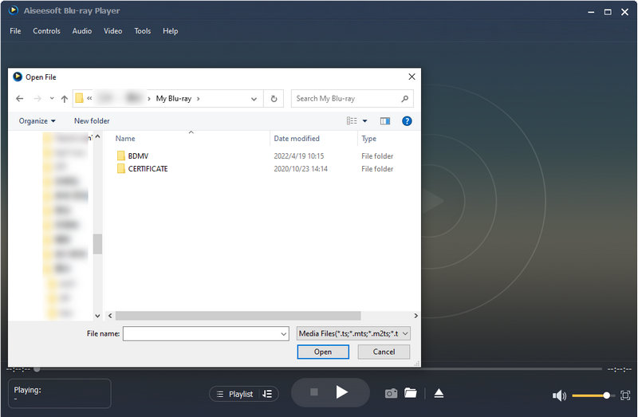This screenshot has height=417, width=638.
Task: Take a snapshot with the camera icon
Action: 391,393
